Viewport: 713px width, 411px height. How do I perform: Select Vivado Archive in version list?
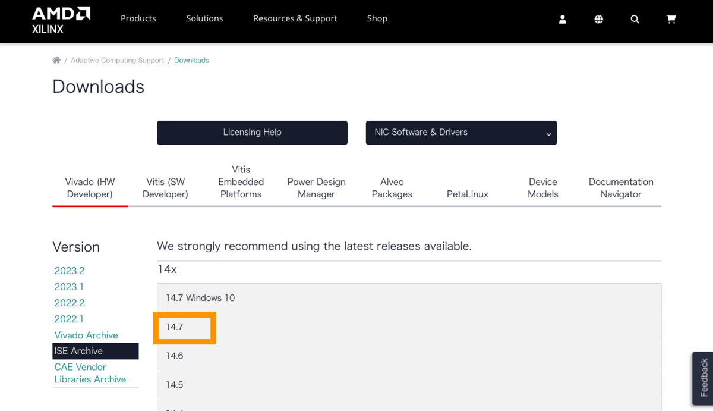86,335
